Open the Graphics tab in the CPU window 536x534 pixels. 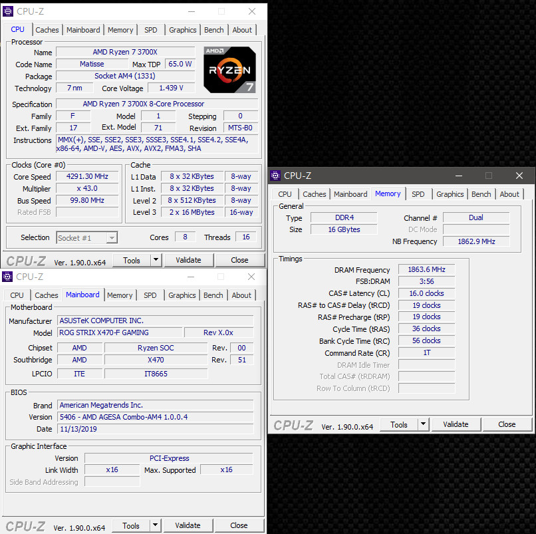(x=182, y=30)
